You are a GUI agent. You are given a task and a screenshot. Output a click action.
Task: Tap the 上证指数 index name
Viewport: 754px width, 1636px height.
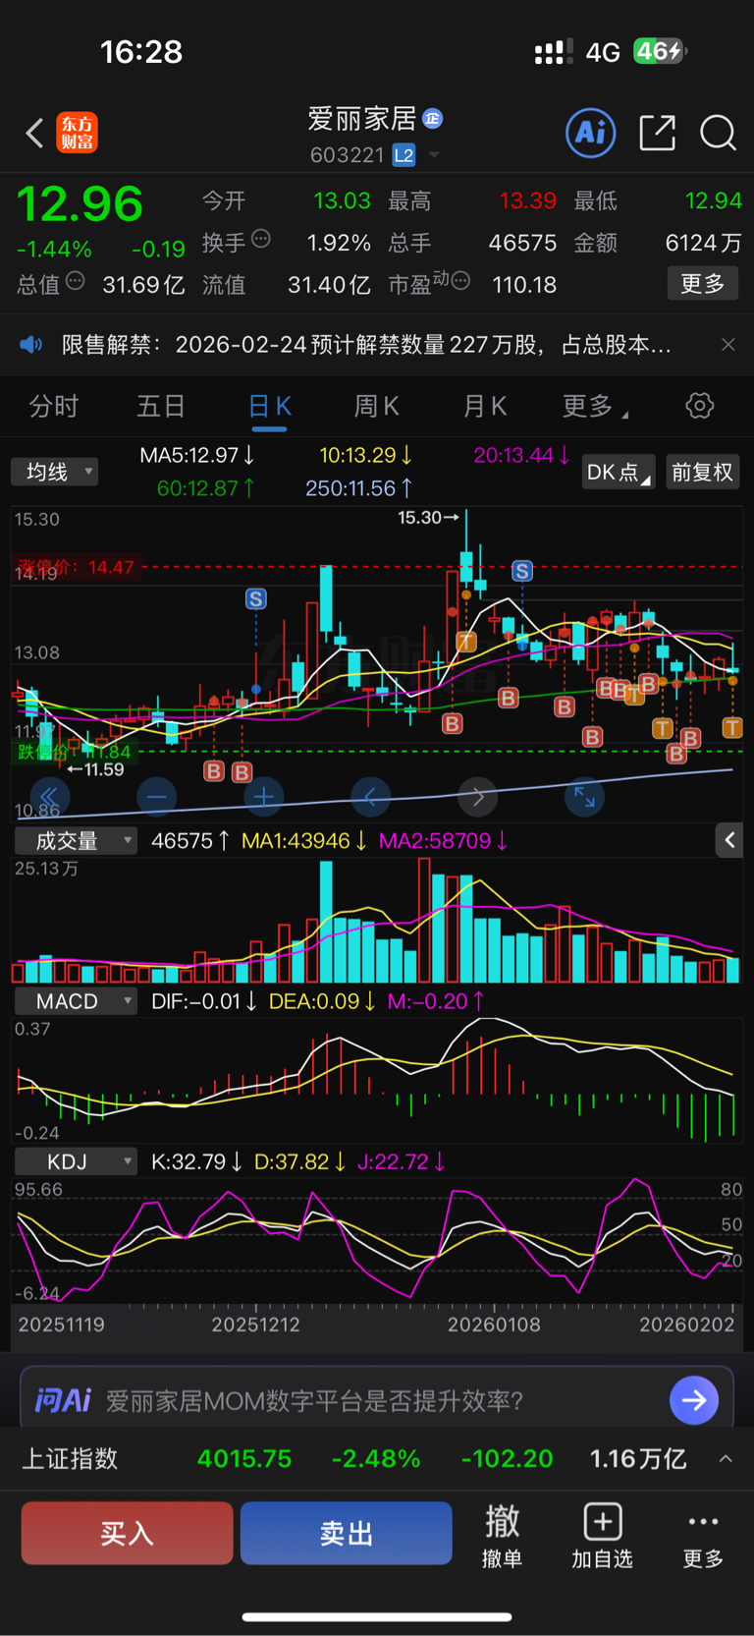[70, 1458]
